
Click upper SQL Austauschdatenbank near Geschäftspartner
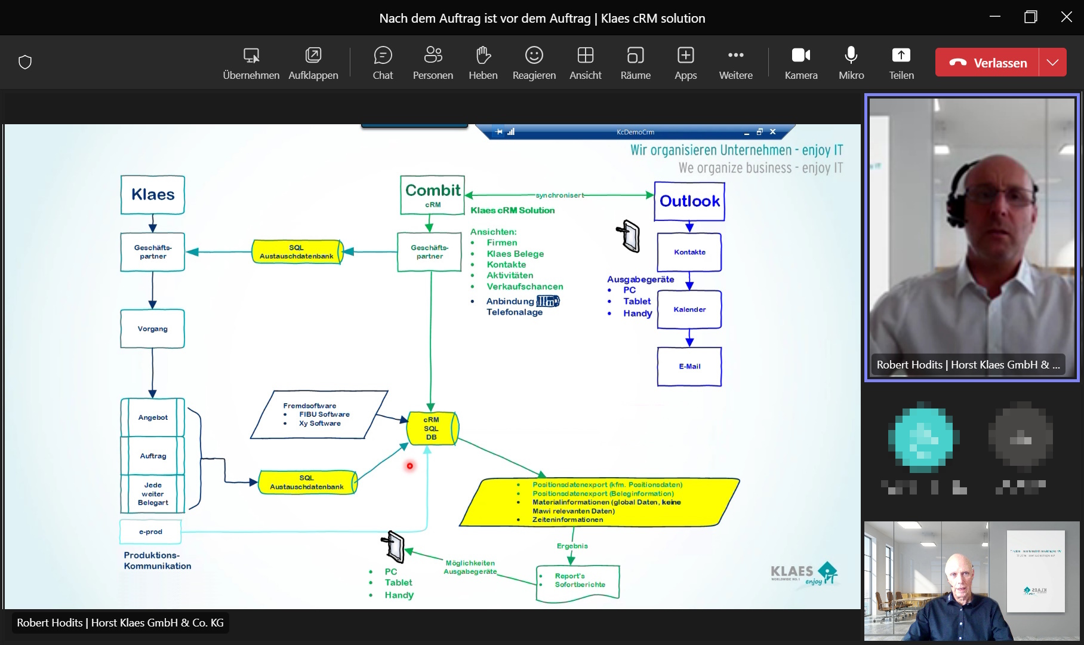coord(298,252)
